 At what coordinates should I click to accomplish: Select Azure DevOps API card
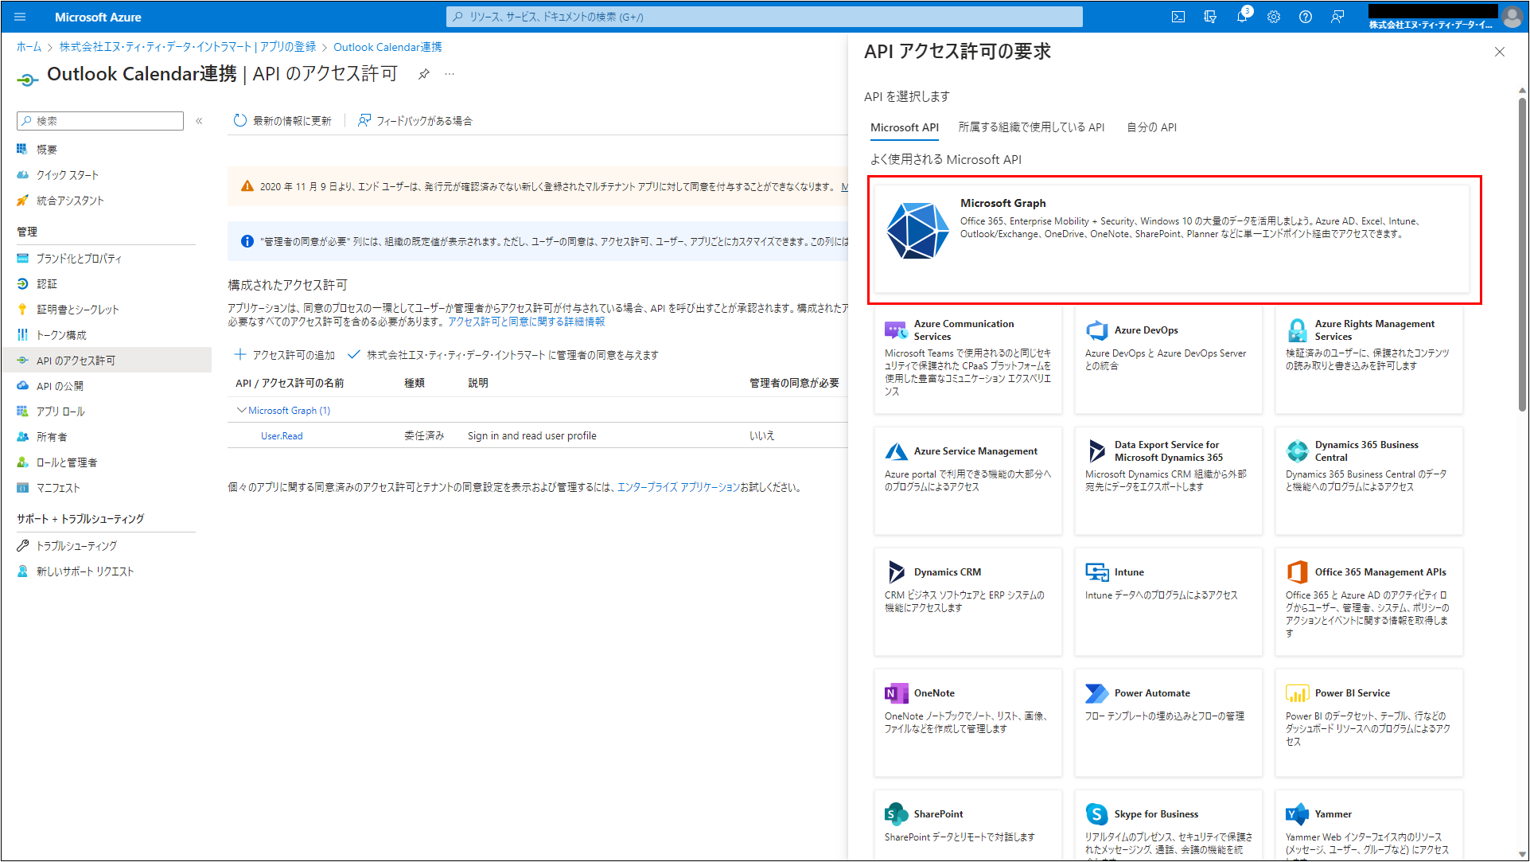click(x=1169, y=359)
